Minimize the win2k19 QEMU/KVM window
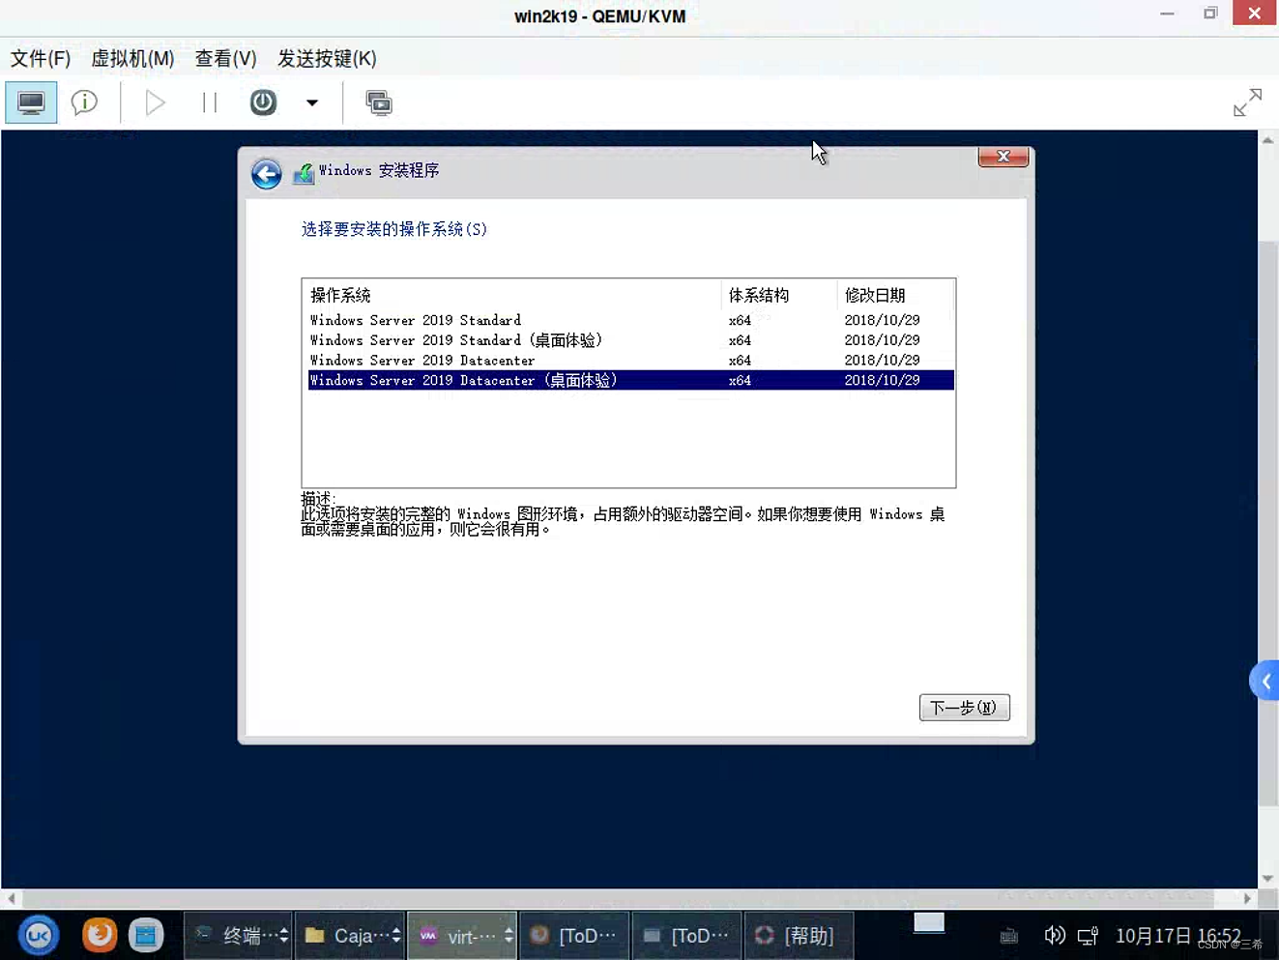The width and height of the screenshot is (1279, 960). (1167, 14)
